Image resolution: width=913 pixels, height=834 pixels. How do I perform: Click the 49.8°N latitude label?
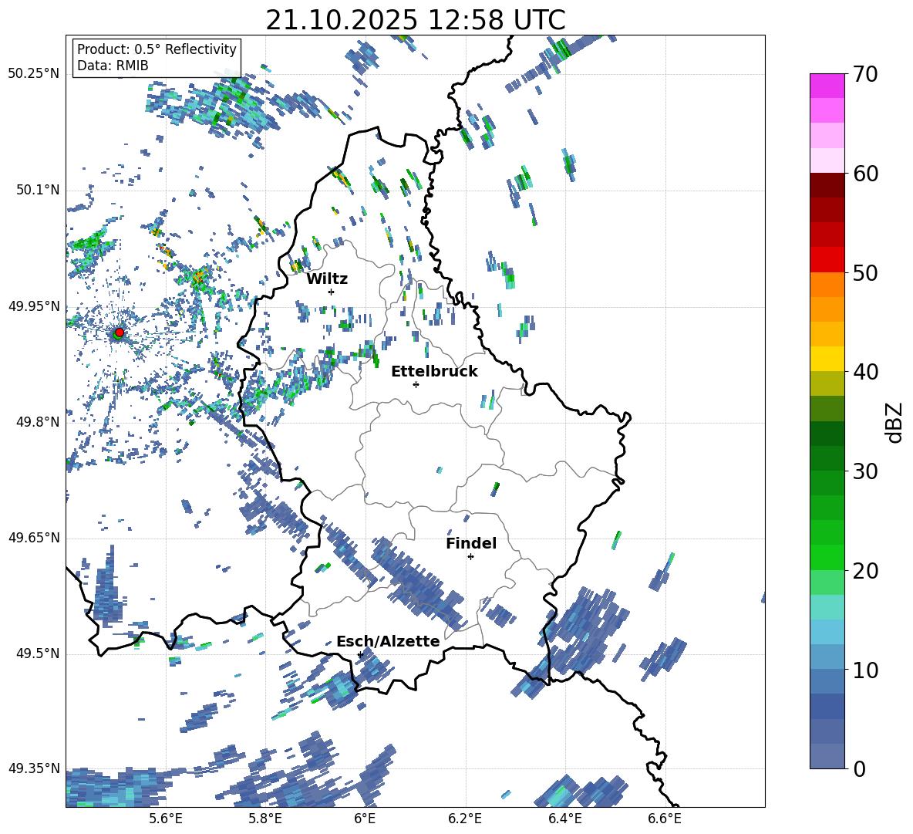(x=37, y=422)
